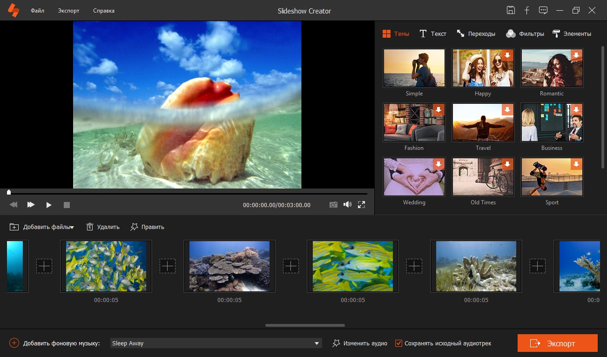Image resolution: width=607 pixels, height=357 pixels.
Task: Click the add background music plus icon
Action: click(x=14, y=343)
